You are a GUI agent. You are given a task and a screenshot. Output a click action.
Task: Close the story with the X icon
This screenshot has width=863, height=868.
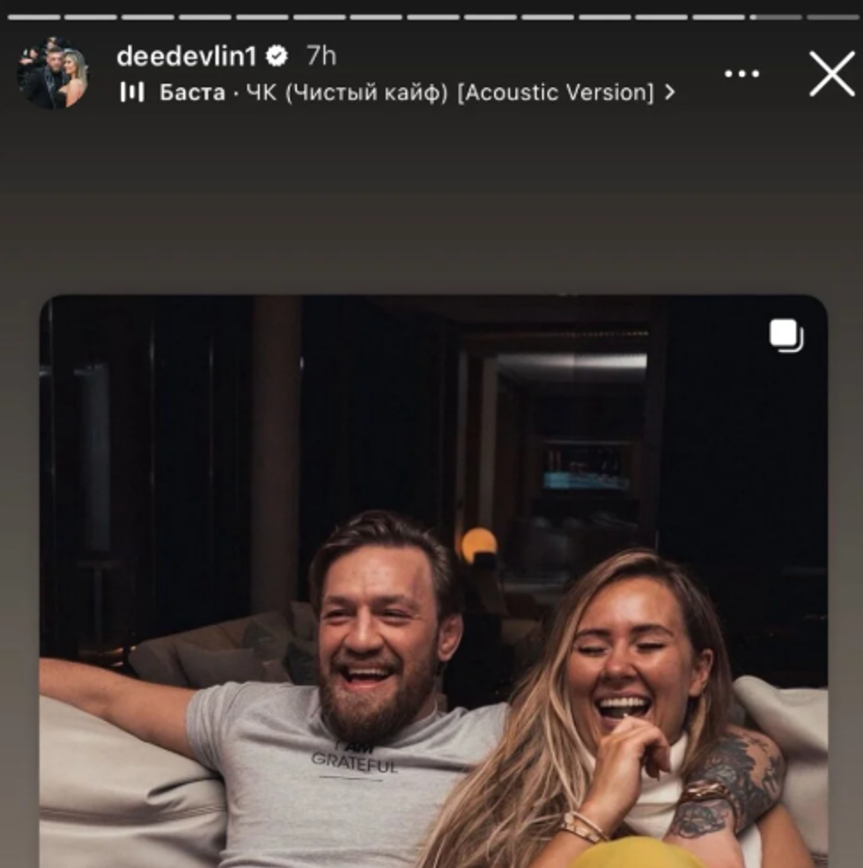click(831, 74)
